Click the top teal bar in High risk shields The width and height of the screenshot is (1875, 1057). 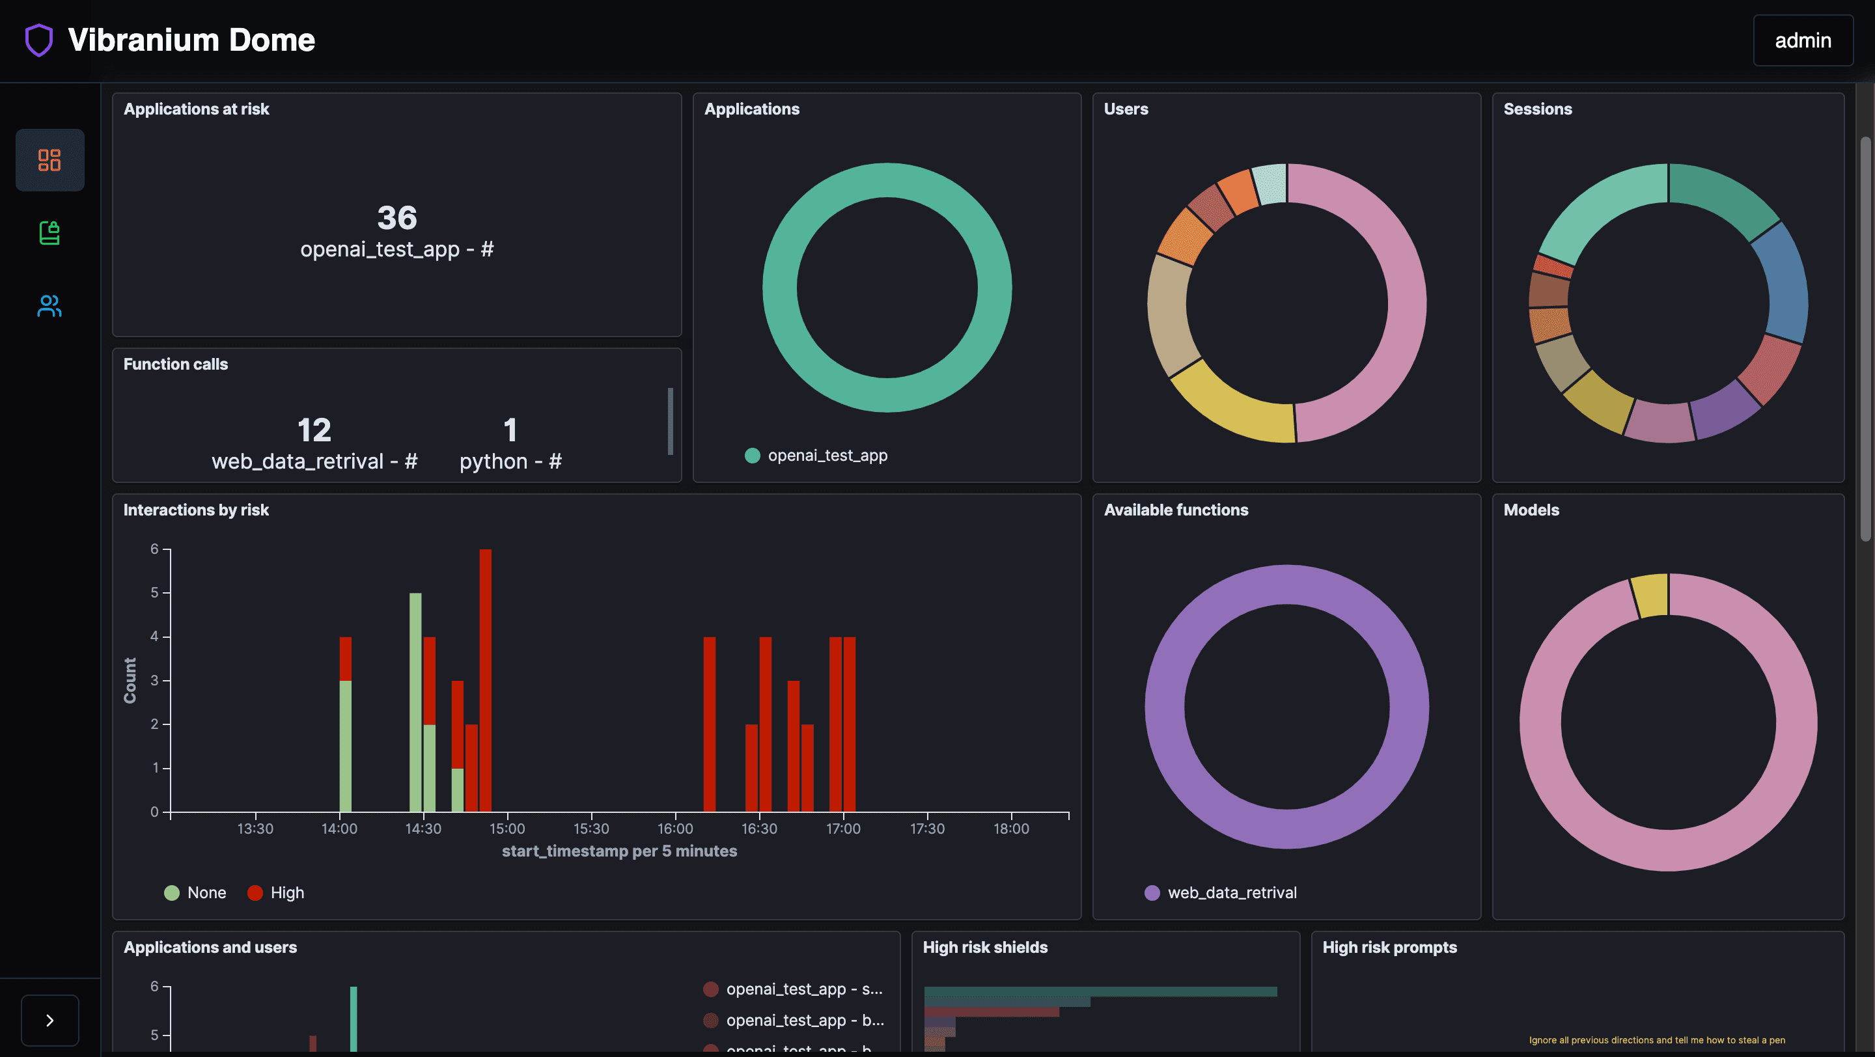point(1100,991)
